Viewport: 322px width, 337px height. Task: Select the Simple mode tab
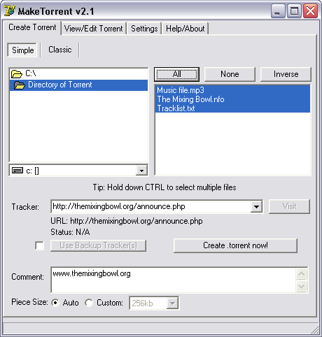(22, 50)
